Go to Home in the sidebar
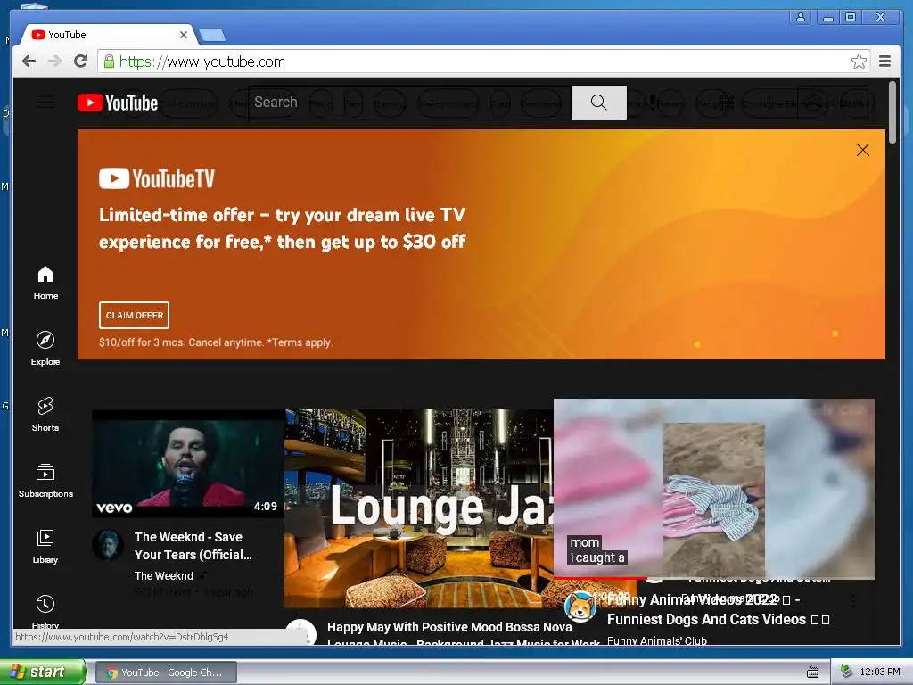The height and width of the screenshot is (685, 913). pyautogui.click(x=45, y=284)
